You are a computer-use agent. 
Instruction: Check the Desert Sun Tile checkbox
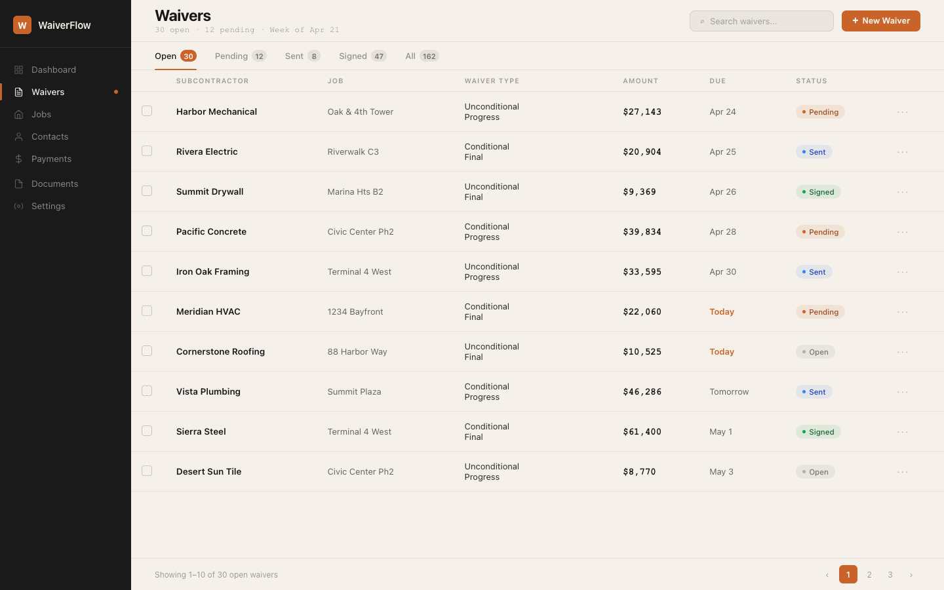pos(147,471)
